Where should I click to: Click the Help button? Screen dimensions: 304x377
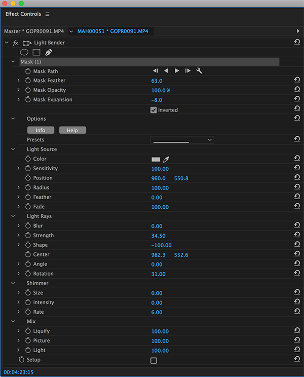72,130
